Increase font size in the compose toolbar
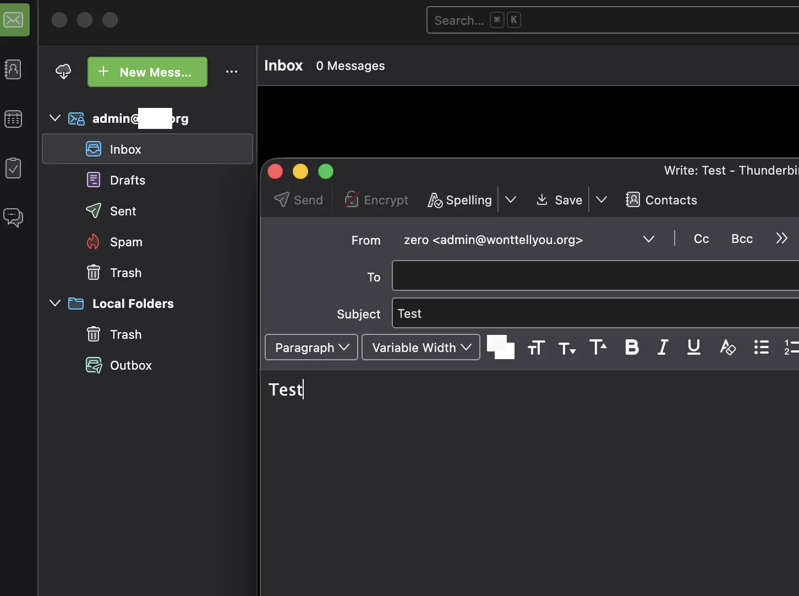Image resolution: width=799 pixels, height=596 pixels. [x=598, y=347]
